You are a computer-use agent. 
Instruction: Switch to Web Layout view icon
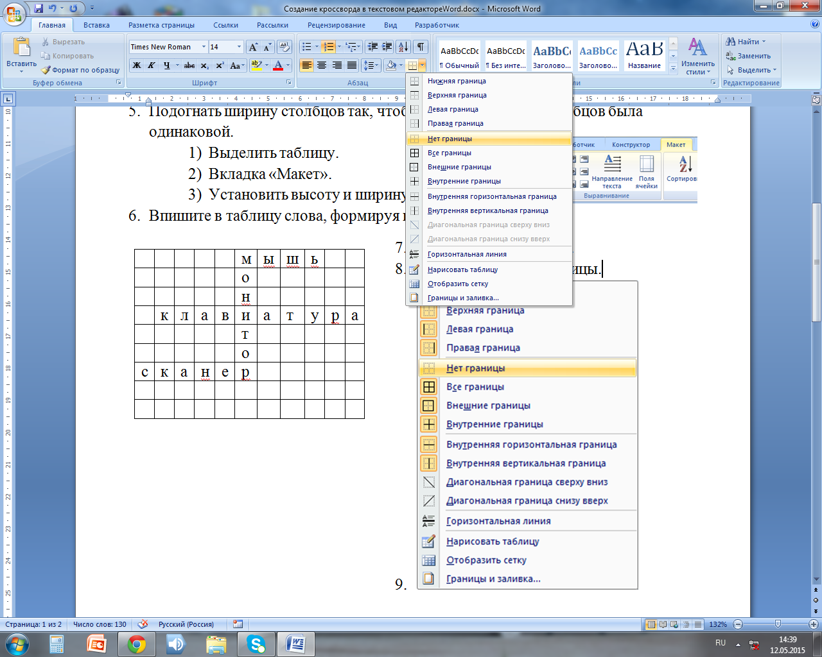674,624
